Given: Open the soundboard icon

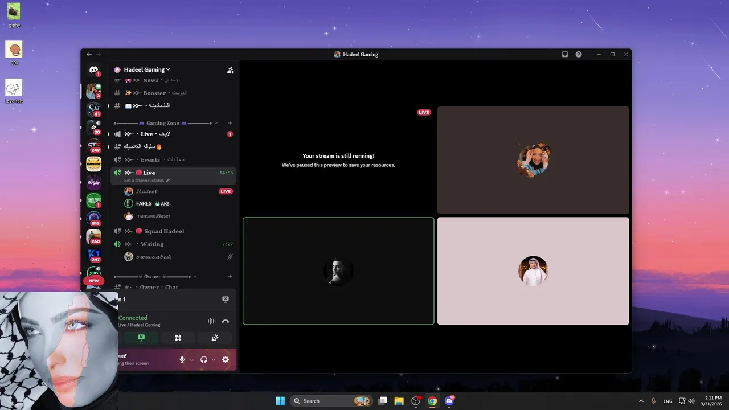Looking at the screenshot, I should [x=215, y=338].
